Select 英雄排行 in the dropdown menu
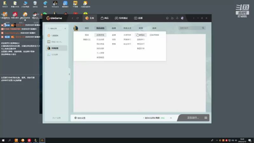254x143 pixels. pyautogui.click(x=127, y=39)
